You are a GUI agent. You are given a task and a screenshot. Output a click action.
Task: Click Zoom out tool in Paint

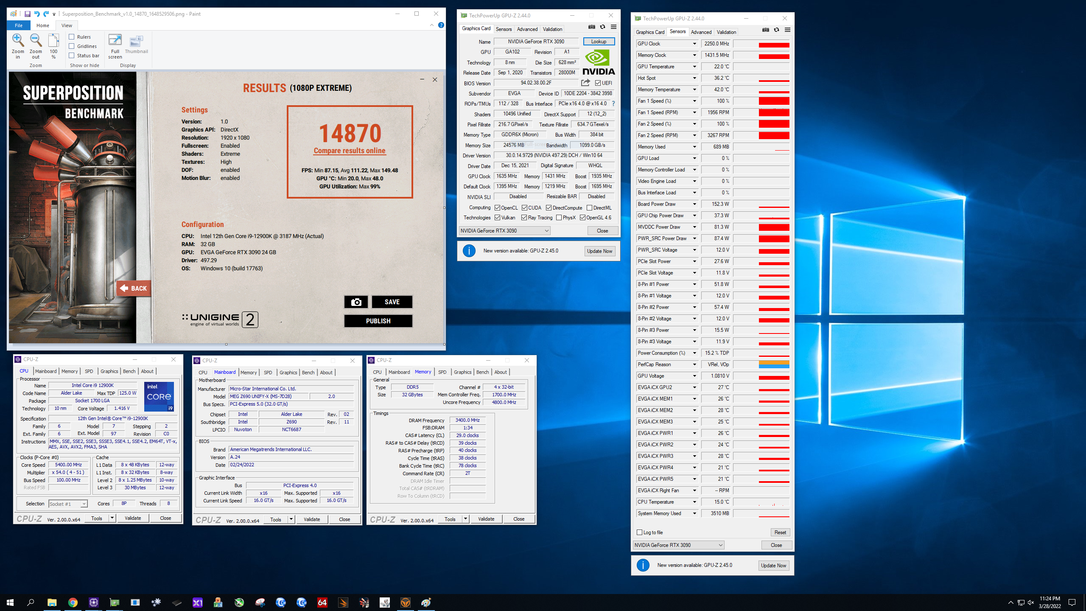[x=36, y=46]
